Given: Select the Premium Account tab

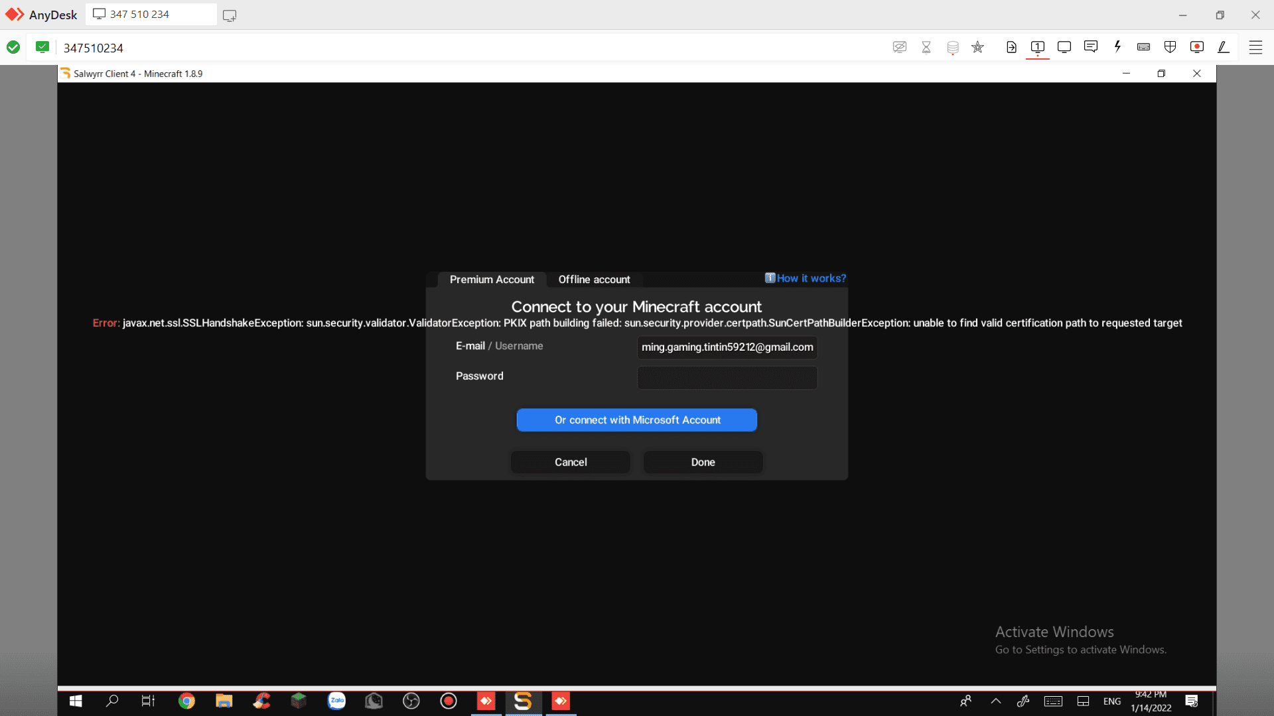Looking at the screenshot, I should pos(492,279).
